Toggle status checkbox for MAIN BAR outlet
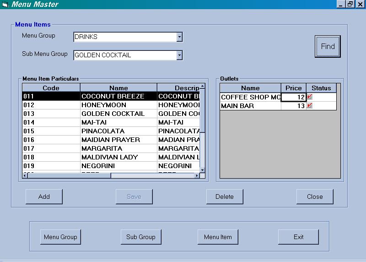This screenshot has width=366, height=262. click(x=310, y=105)
